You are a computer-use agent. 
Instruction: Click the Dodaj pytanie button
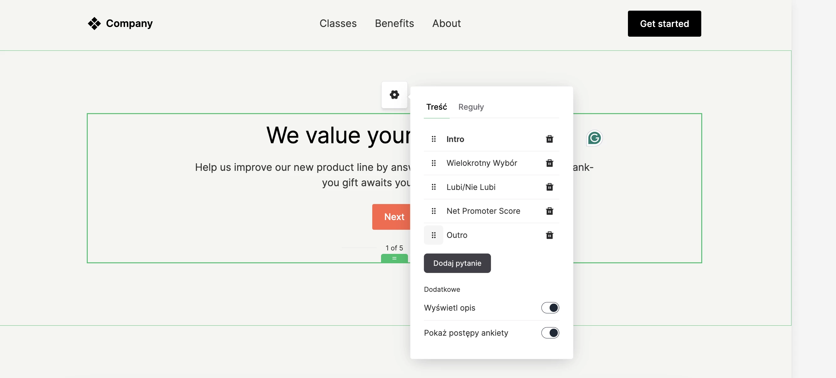[457, 263]
